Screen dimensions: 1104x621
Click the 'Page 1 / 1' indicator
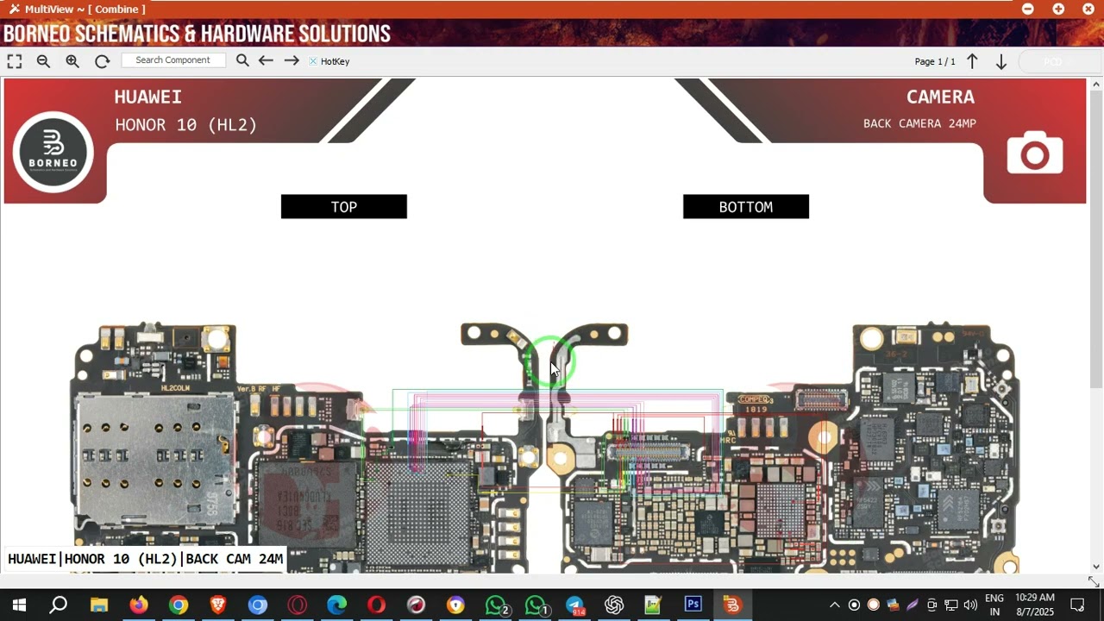[x=935, y=61]
